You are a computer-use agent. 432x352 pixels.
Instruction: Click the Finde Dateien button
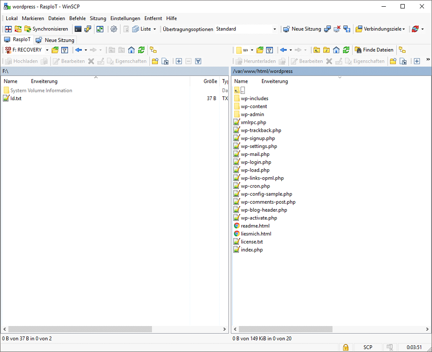tap(374, 50)
